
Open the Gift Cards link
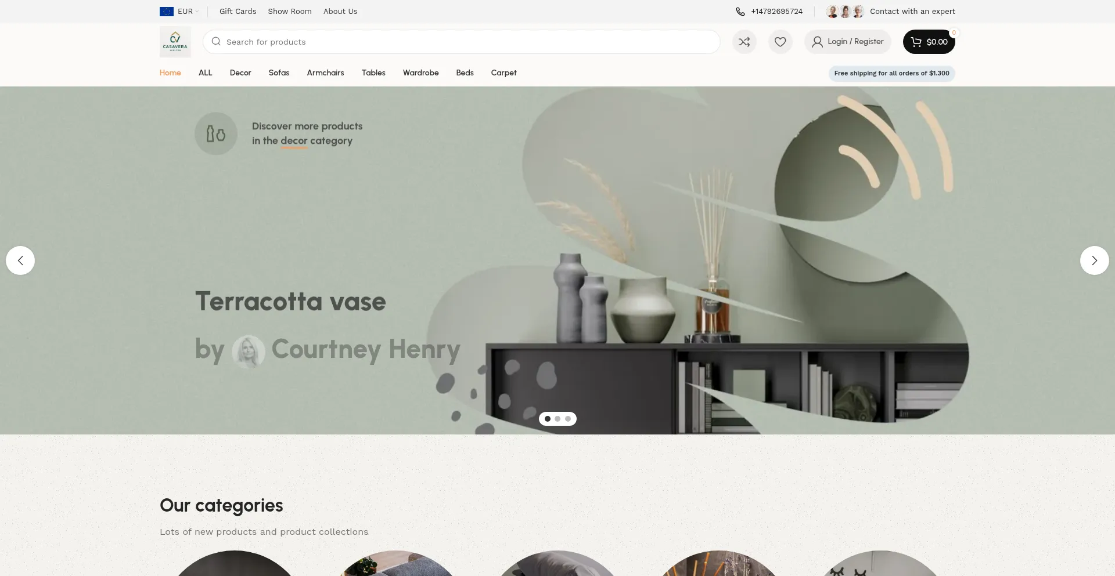click(238, 12)
